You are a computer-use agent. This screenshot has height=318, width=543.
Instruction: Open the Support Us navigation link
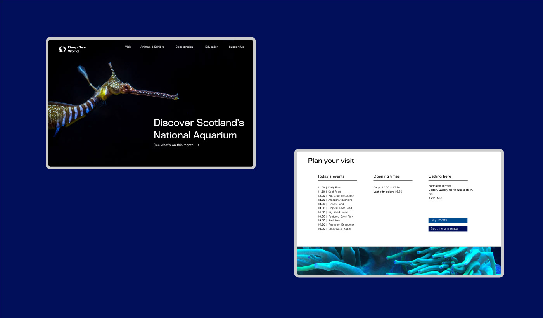(x=236, y=47)
